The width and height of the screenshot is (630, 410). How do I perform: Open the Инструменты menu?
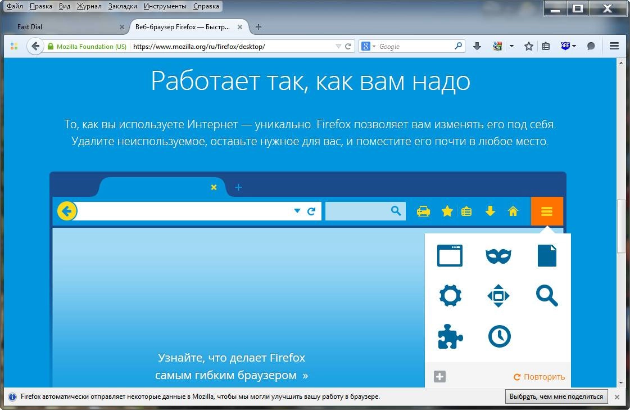pos(165,6)
